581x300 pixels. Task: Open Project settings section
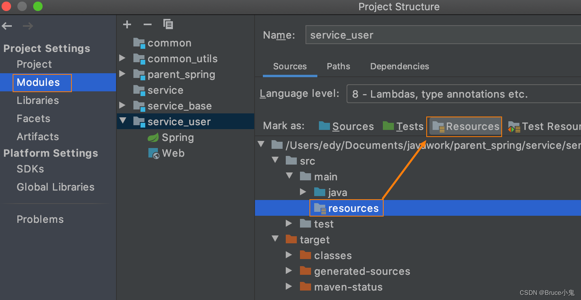(x=34, y=64)
